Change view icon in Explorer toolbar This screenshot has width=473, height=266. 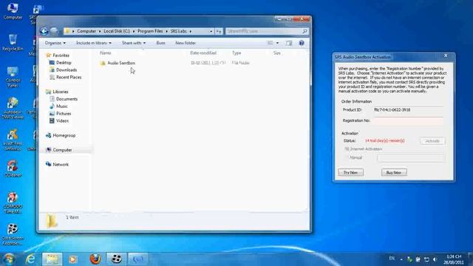(270, 43)
